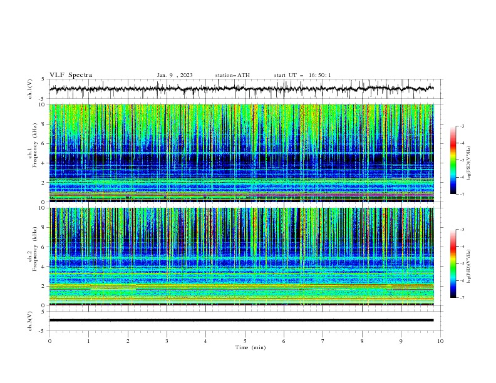Image resolution: width=496 pixels, height=383 pixels.
Task: Click the ch.1 color scale log(PSD) unit label
Action: click(x=469, y=163)
